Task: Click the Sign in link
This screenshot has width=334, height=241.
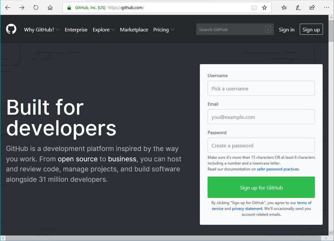Action: click(286, 30)
